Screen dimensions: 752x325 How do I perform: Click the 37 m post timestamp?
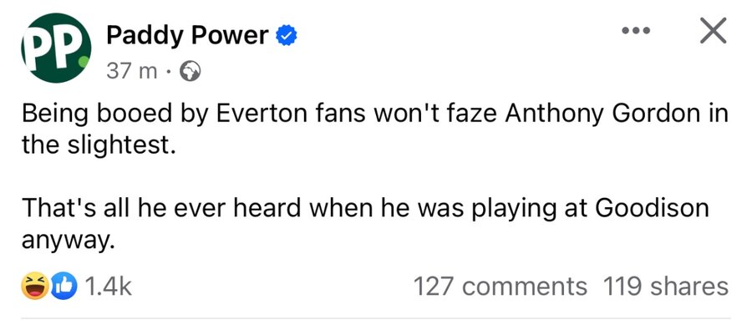pos(132,72)
